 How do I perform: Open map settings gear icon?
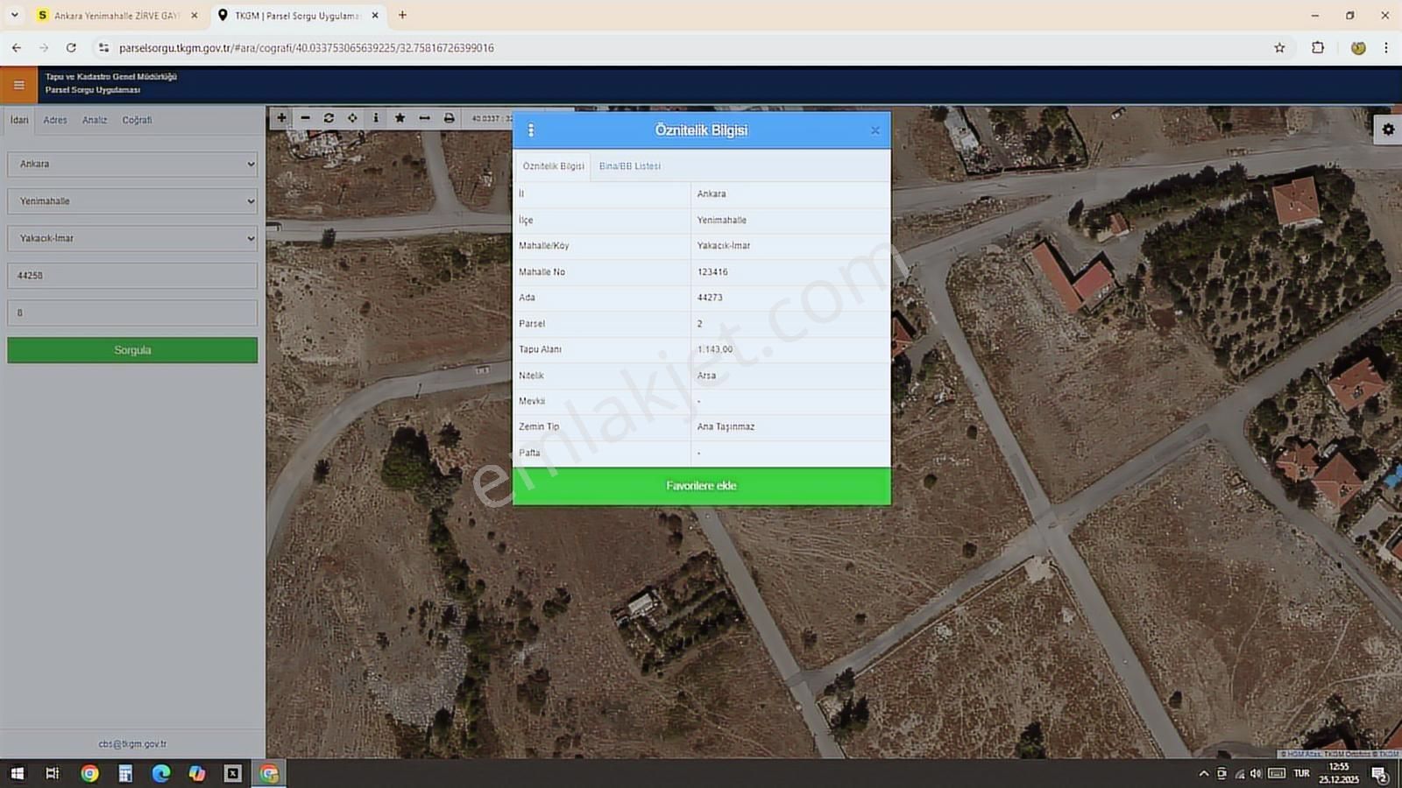pyautogui.click(x=1388, y=130)
